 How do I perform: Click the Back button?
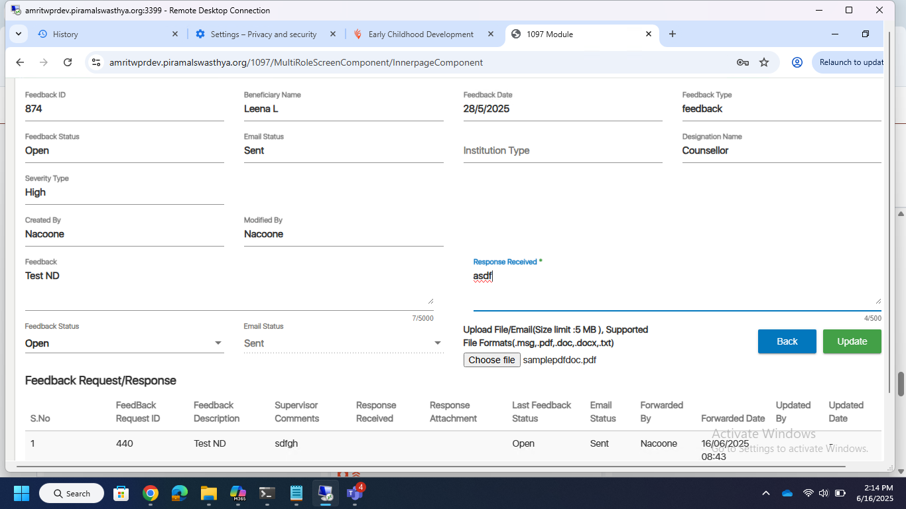coord(787,341)
